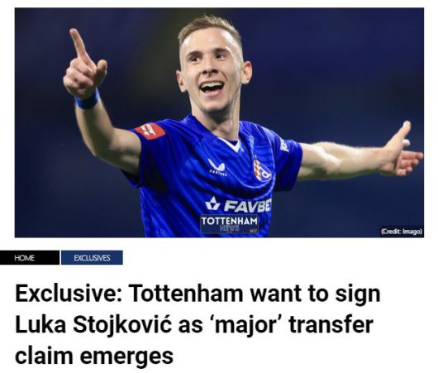Image resolution: width=438 pixels, height=373 pixels.
Task: Open the Exclusive Tottenham headline article
Action: click(x=198, y=324)
